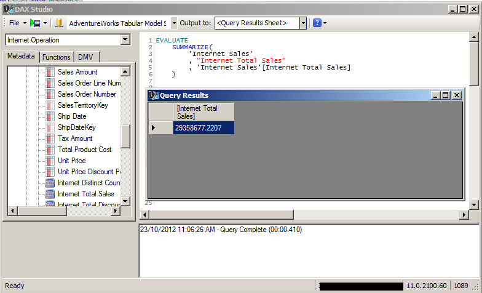Click the Total Product Cost column icon

[x=50, y=150]
